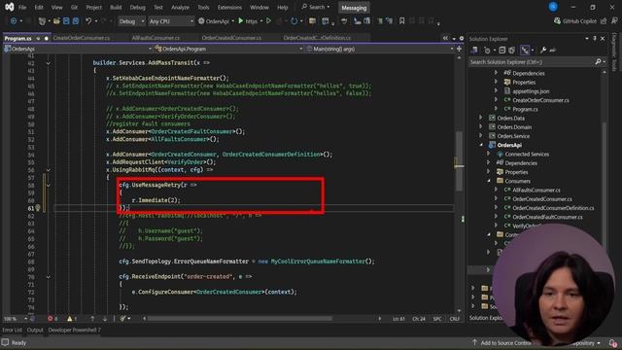Click the user account avatar
Image resolution: width=622 pixels, height=350 pixels.
pos(553,7)
